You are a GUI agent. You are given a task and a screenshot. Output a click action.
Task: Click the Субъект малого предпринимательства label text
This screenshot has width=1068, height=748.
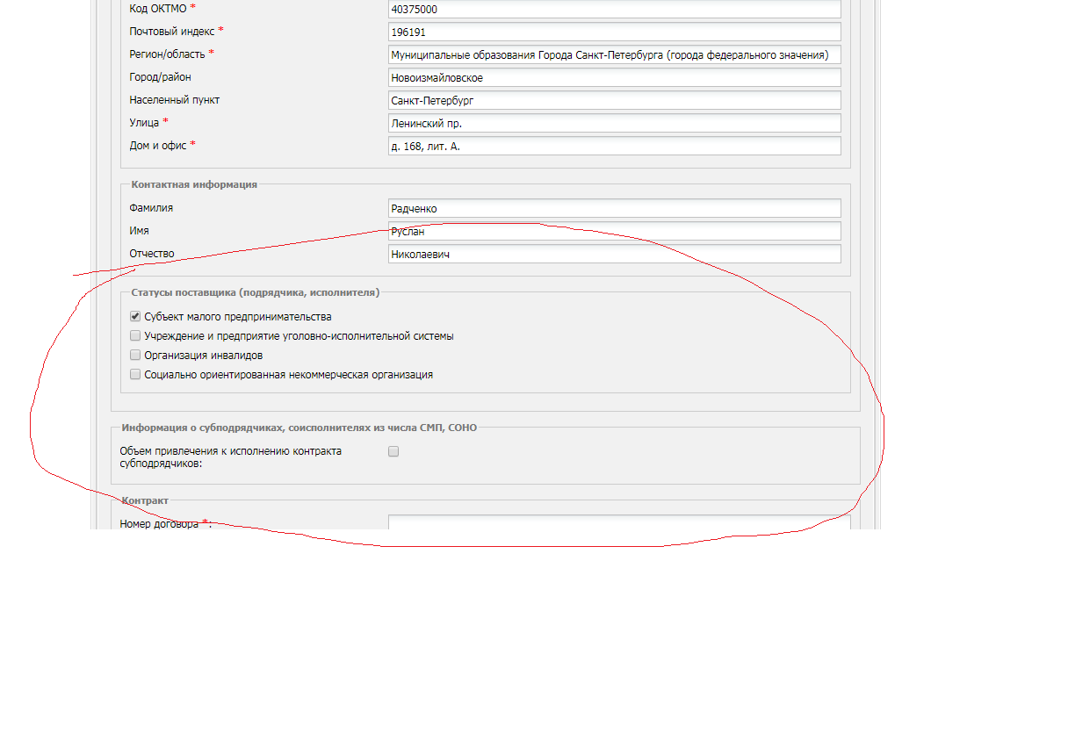(x=238, y=317)
